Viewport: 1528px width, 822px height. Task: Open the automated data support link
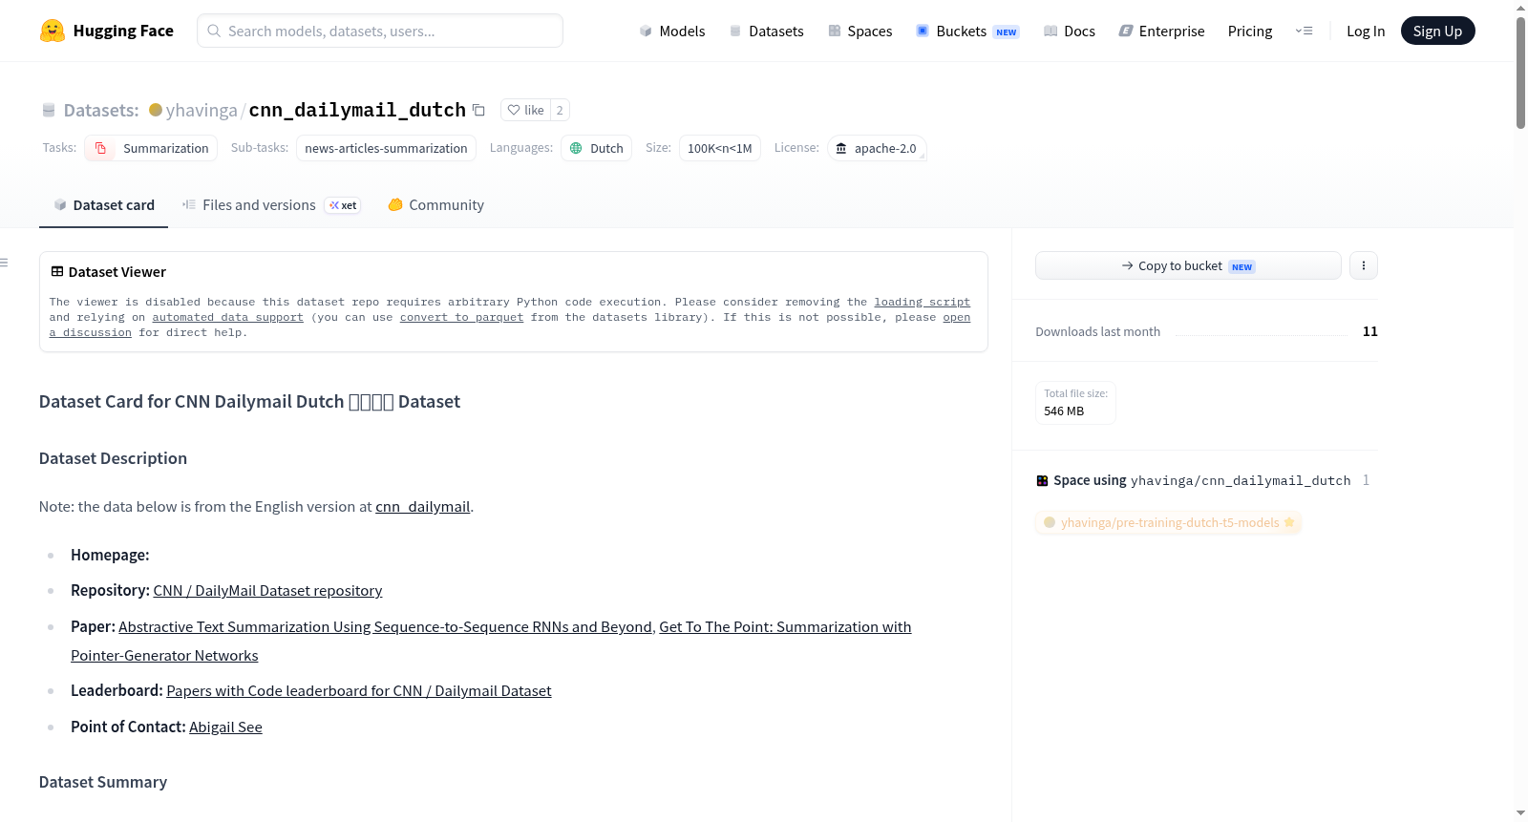point(227,317)
